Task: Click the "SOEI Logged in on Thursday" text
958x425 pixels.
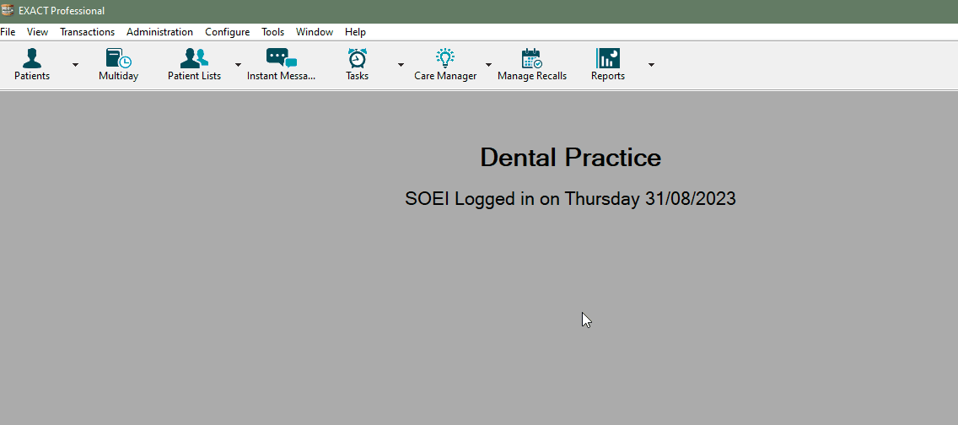Action: [x=522, y=199]
